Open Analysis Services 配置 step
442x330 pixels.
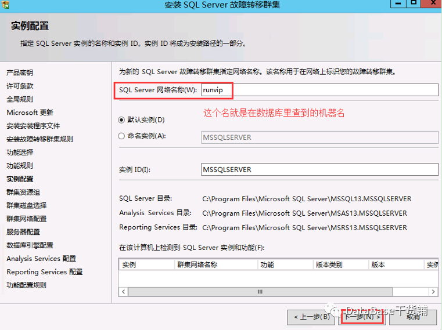coord(41,259)
